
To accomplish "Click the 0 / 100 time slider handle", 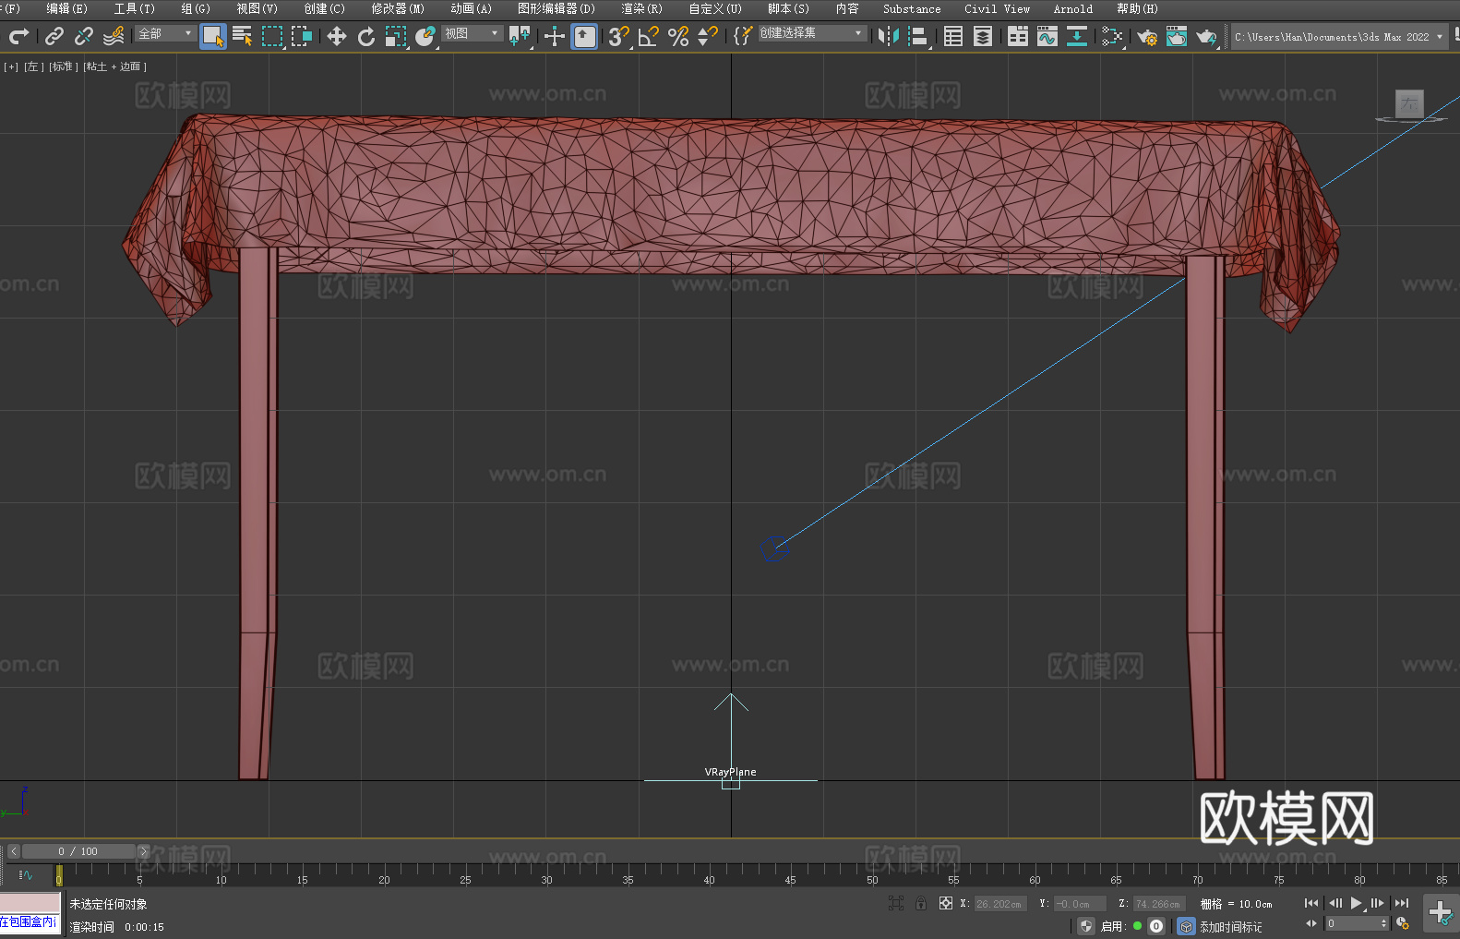I will [78, 851].
